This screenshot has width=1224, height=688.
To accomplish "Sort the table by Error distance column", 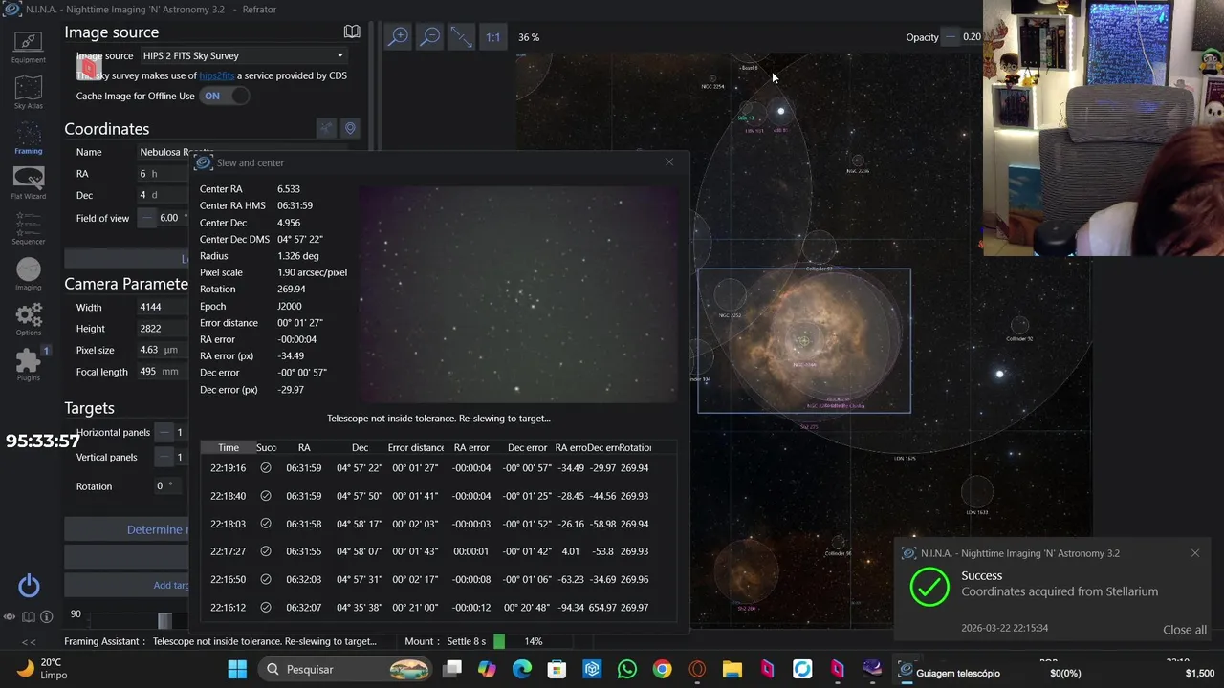I will [x=415, y=447].
